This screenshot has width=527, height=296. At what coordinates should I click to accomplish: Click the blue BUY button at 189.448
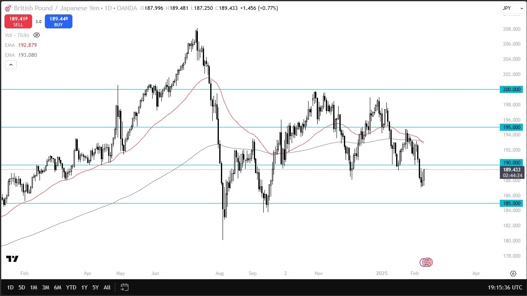(58, 21)
